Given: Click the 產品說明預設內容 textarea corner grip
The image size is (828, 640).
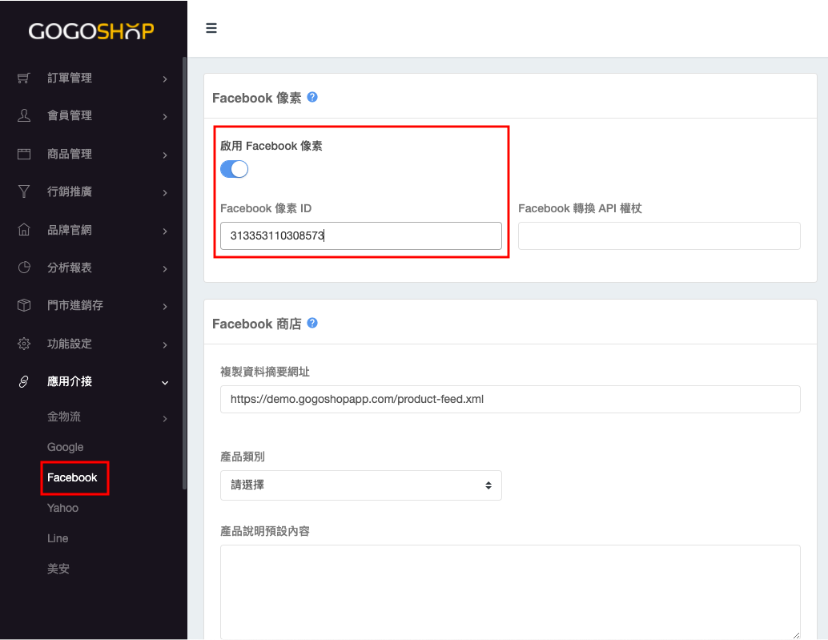Looking at the screenshot, I should click(x=796, y=635).
